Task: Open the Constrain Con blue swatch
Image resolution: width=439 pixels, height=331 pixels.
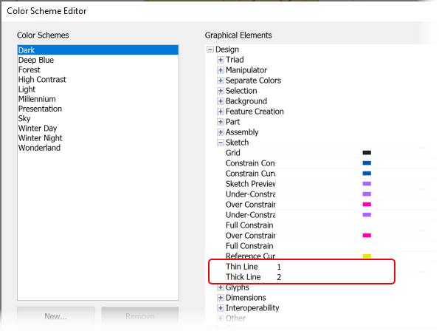Action: point(367,163)
